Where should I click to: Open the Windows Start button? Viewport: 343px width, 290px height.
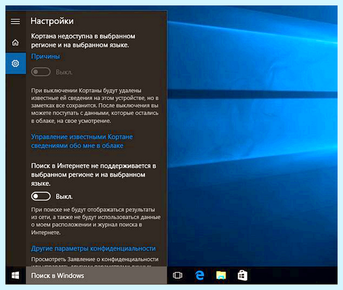pyautogui.click(x=15, y=275)
